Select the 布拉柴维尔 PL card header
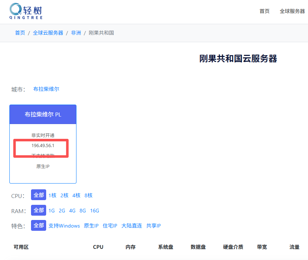The width and height of the screenshot is (308, 260). 43,114
